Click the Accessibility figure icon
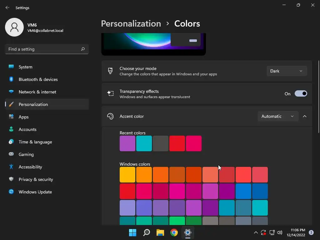Screen dimensions: 320x240 point(11,167)
